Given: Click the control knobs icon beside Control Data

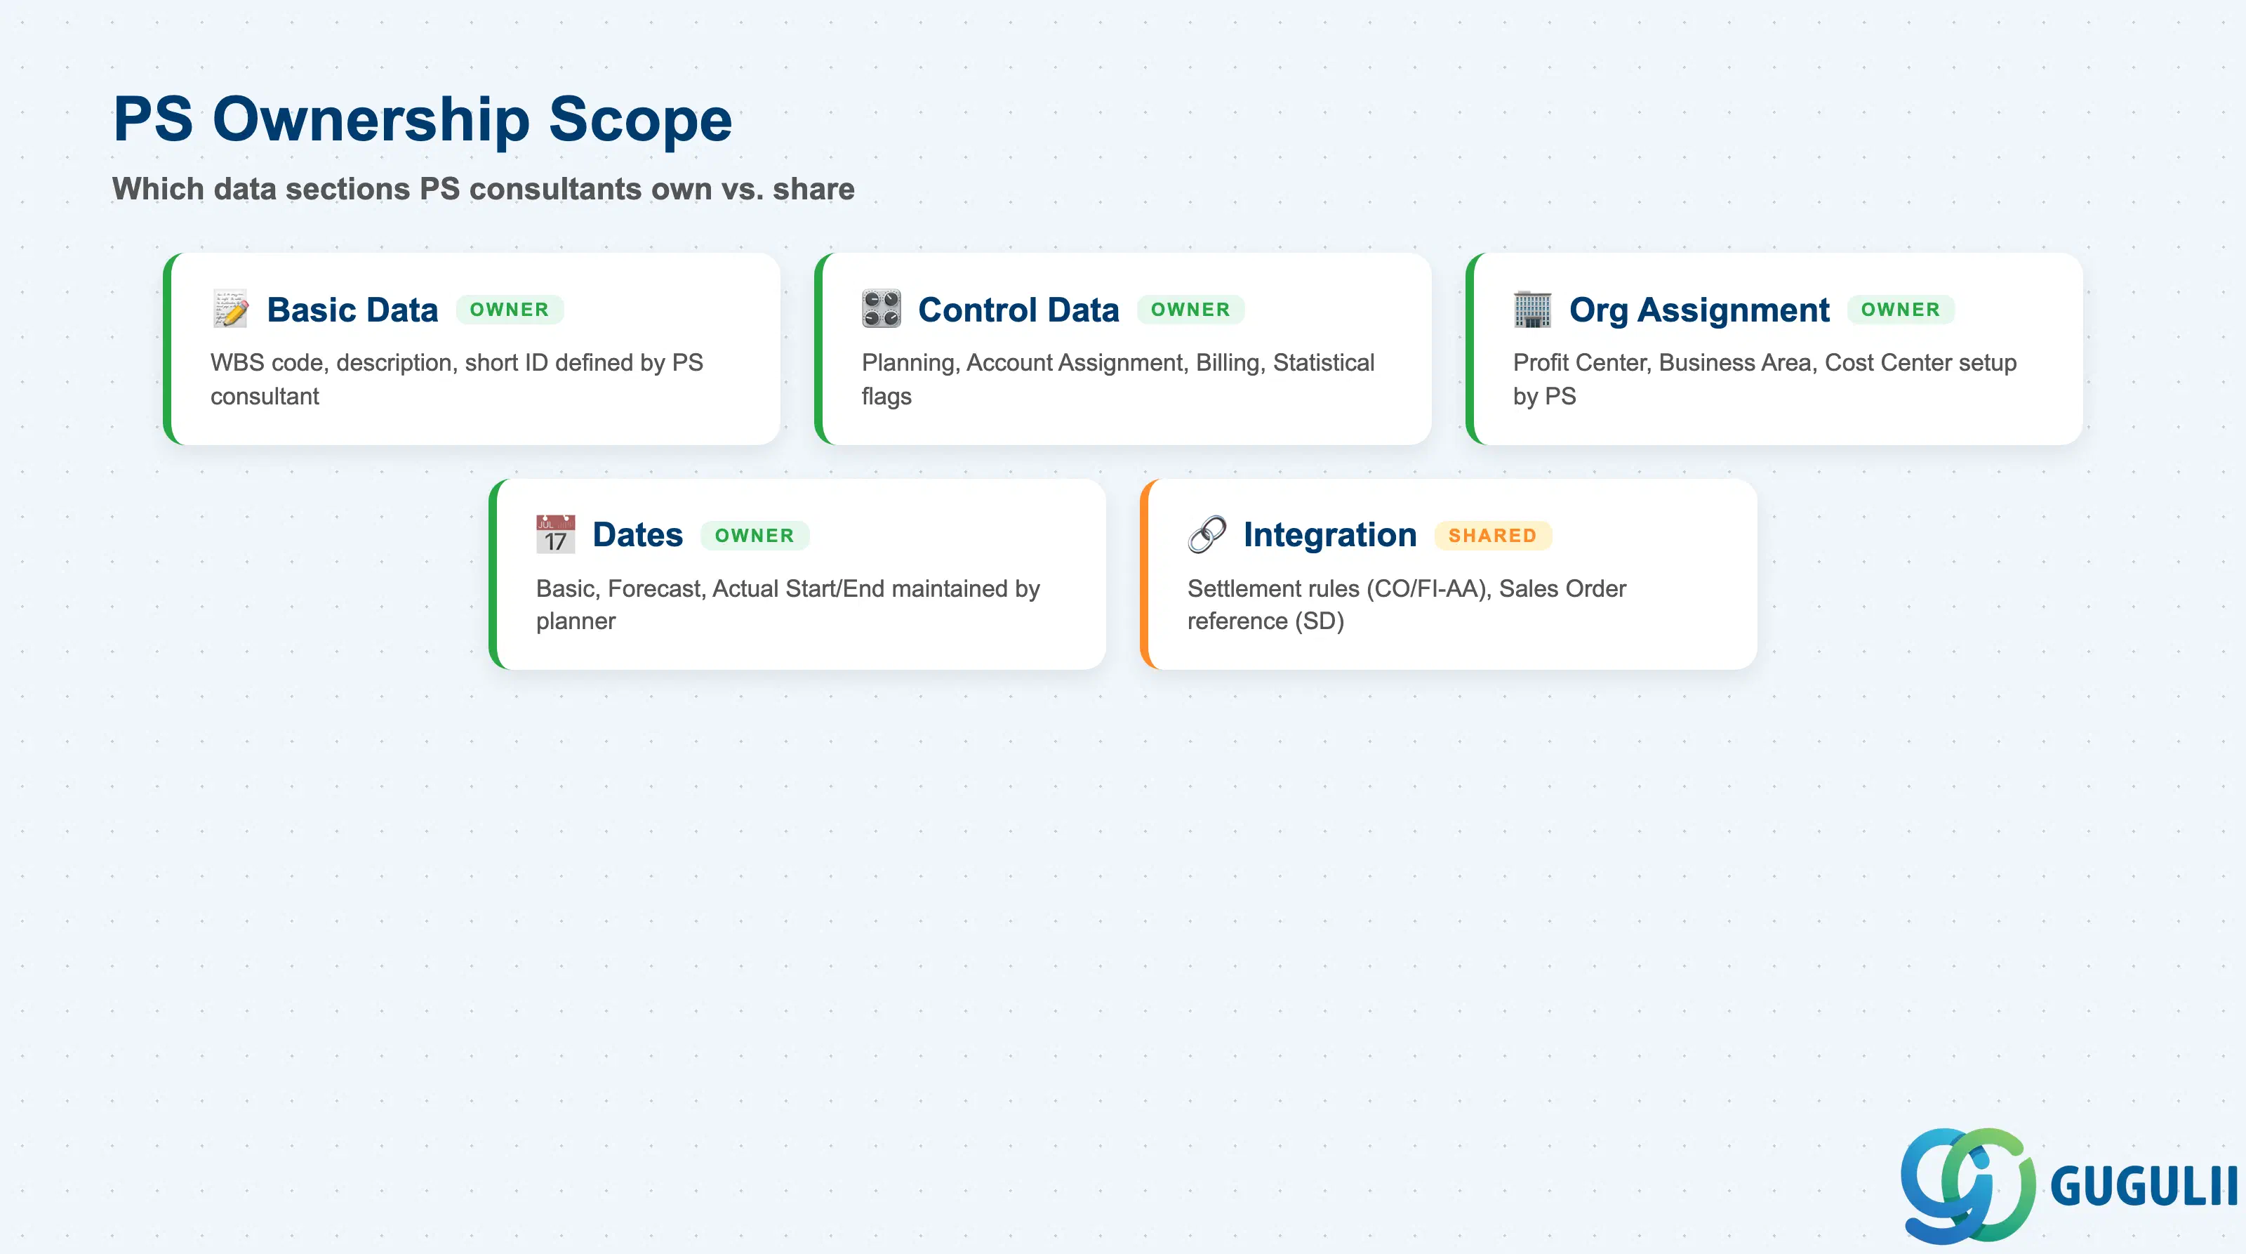Looking at the screenshot, I should tap(881, 310).
